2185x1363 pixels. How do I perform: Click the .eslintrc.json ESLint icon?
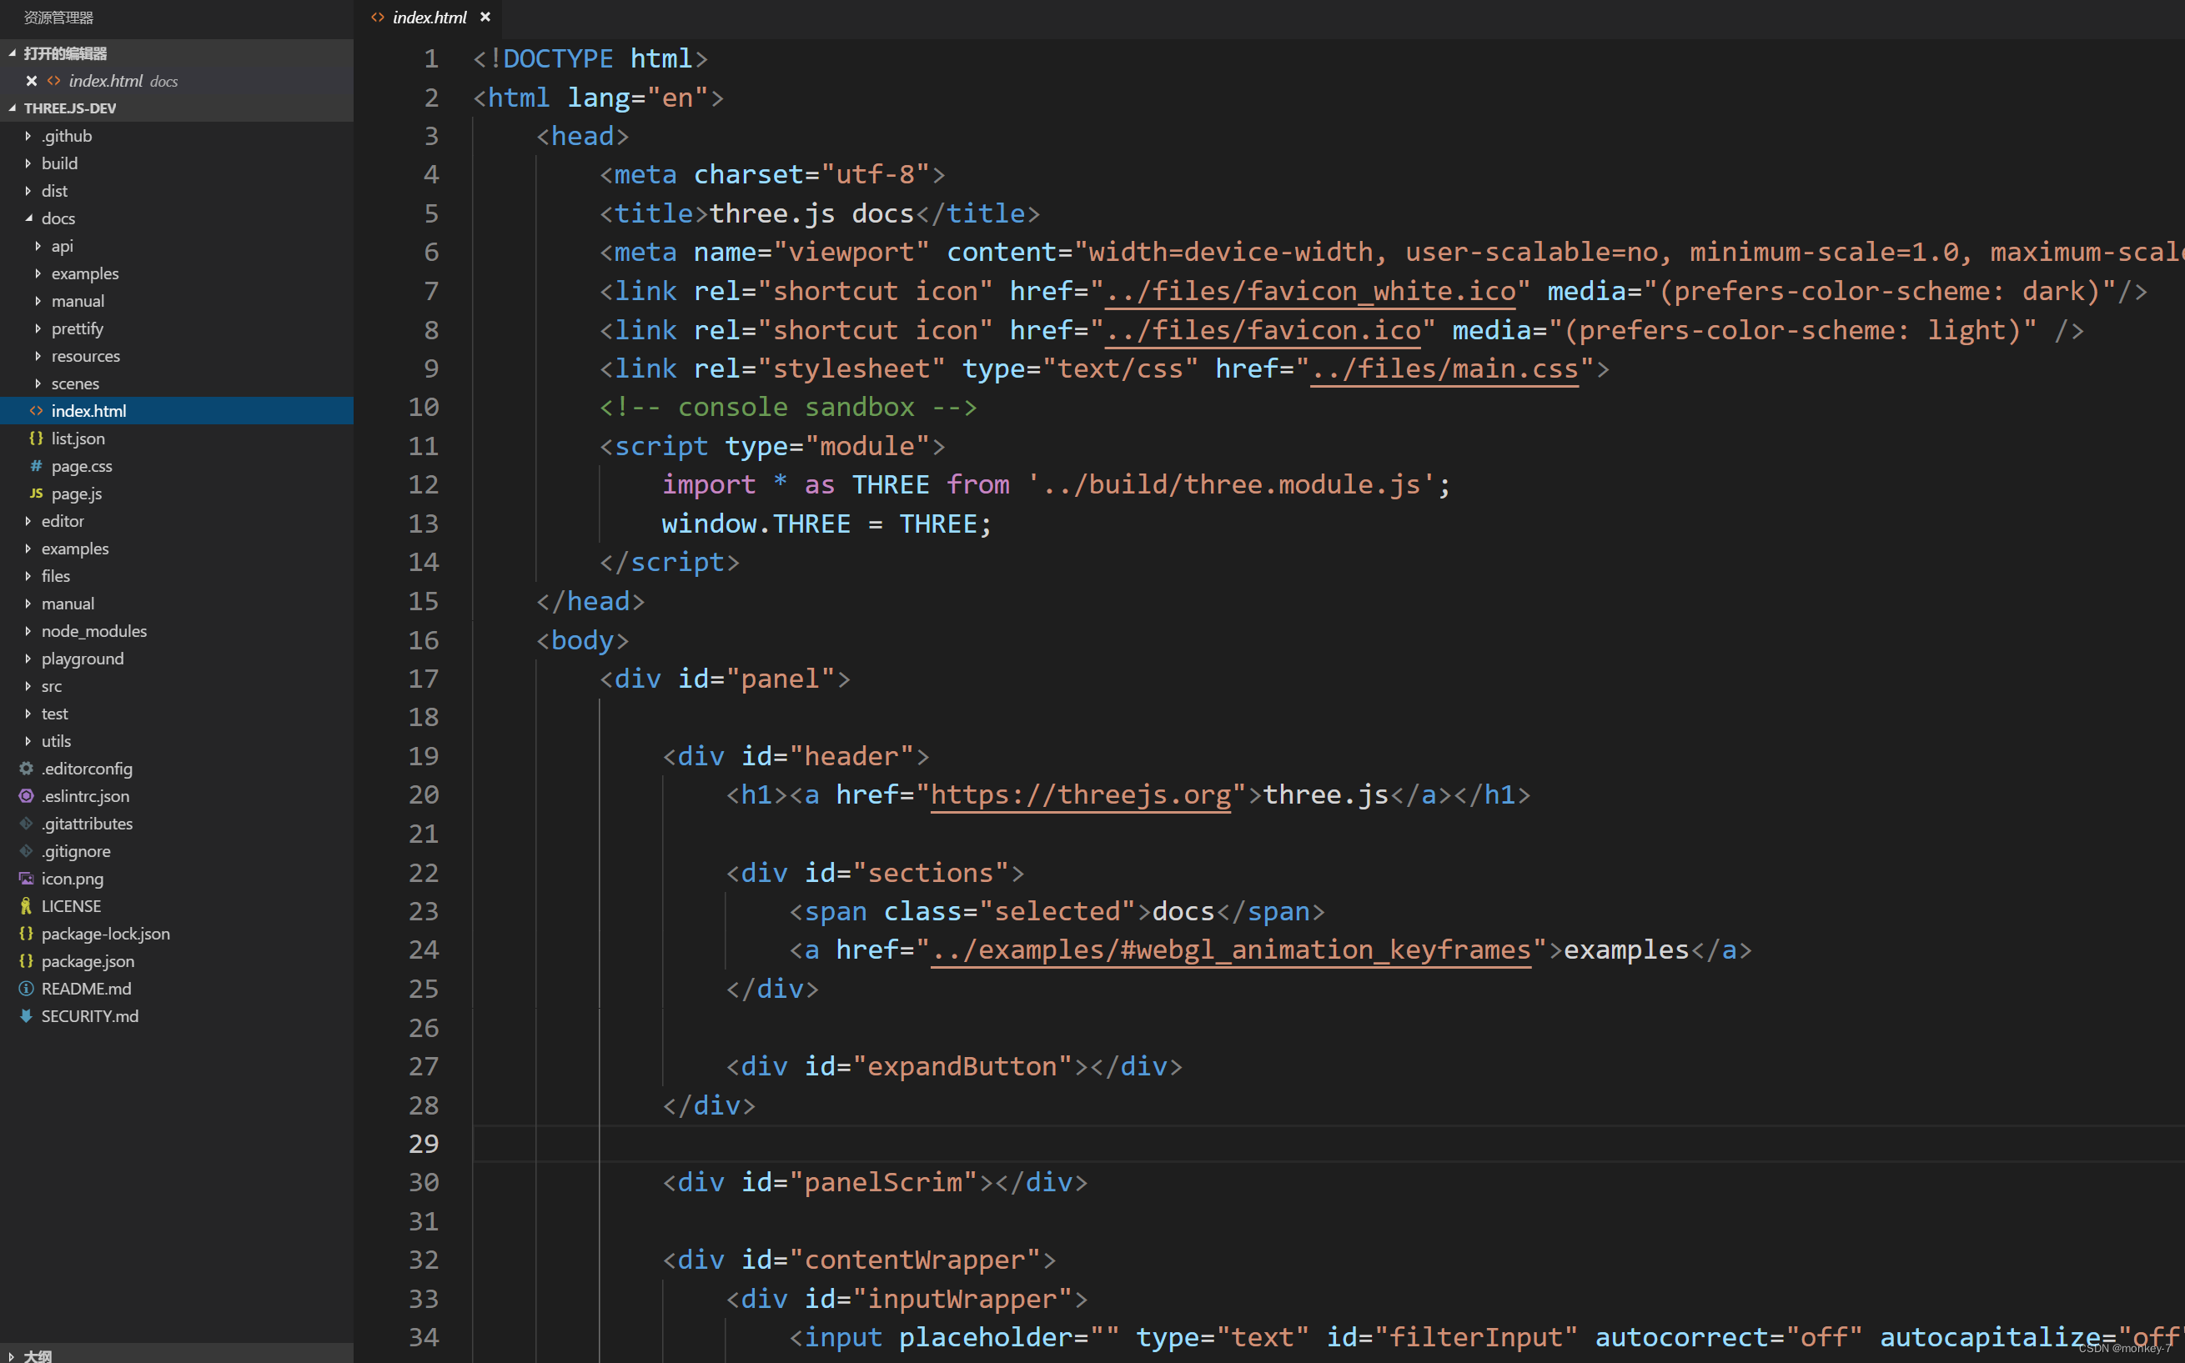26,796
